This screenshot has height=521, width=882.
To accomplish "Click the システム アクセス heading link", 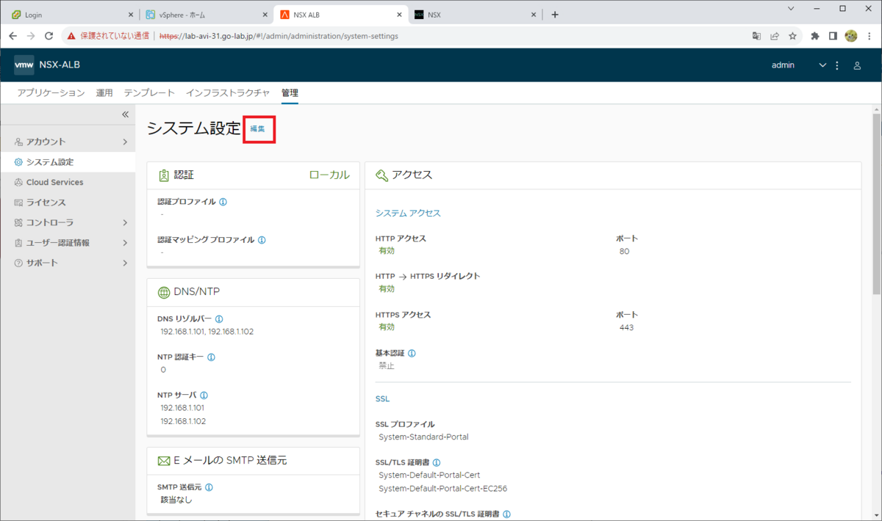I will point(408,213).
